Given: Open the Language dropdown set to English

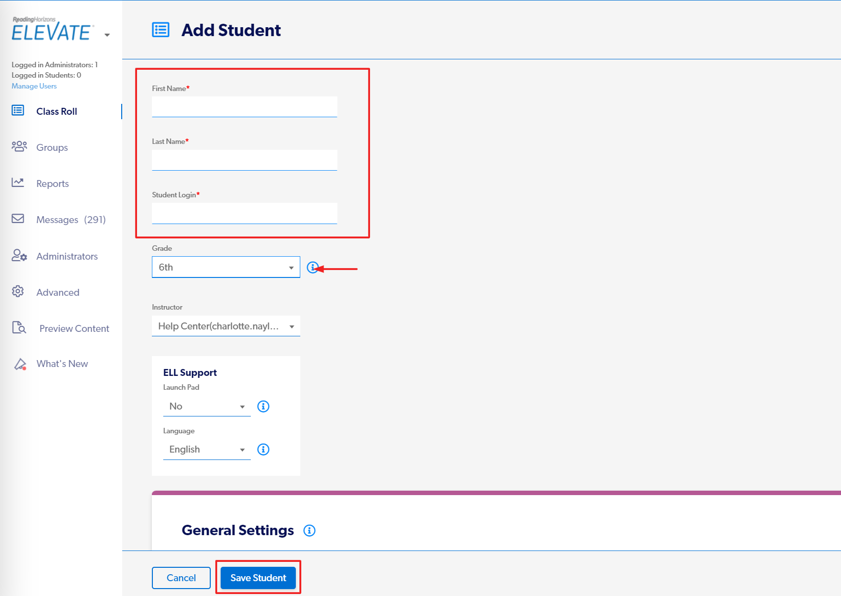Looking at the screenshot, I should [x=207, y=450].
